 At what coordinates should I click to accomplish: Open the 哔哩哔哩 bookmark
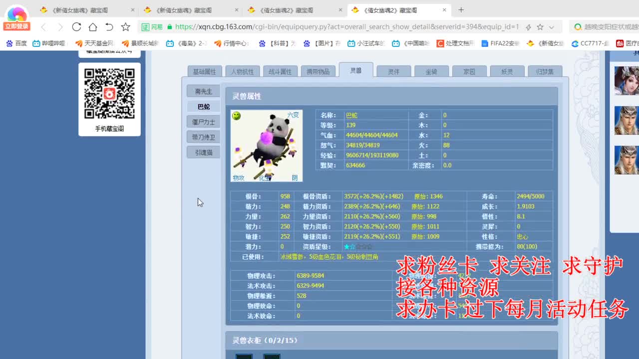49,43
